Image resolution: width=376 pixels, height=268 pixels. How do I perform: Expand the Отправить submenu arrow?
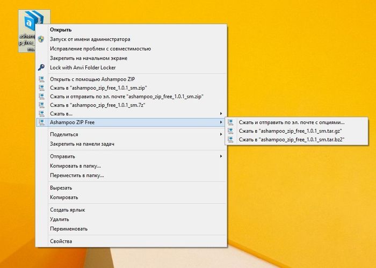(221, 157)
